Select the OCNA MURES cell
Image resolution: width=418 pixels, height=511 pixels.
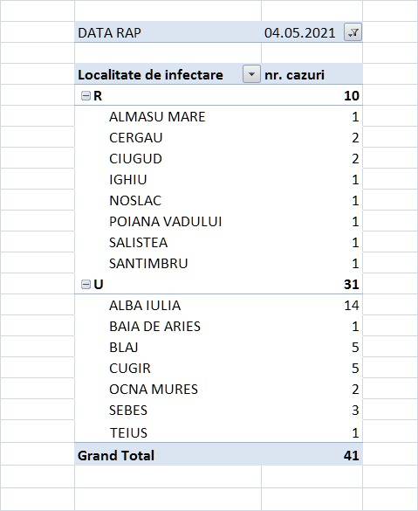pyautogui.click(x=168, y=389)
